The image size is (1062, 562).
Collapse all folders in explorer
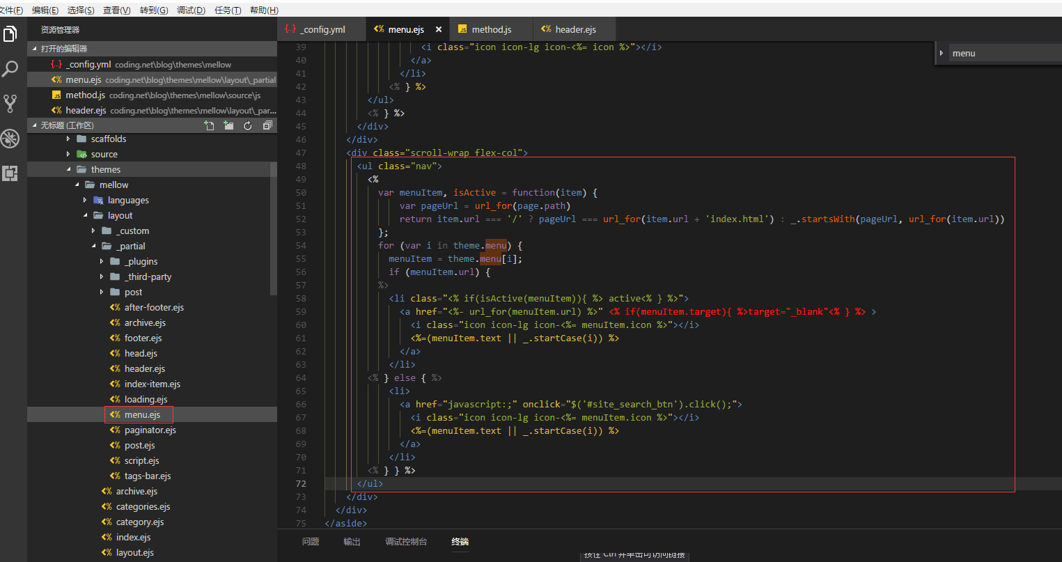267,125
